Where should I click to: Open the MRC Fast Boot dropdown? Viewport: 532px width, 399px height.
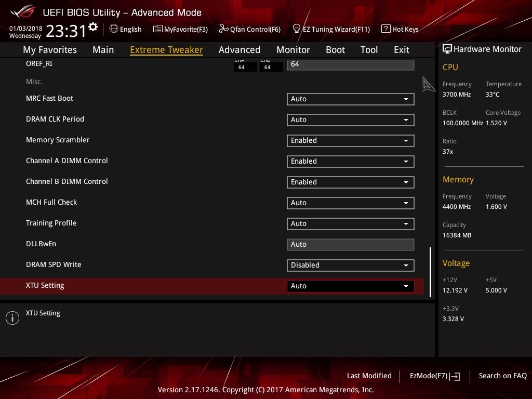(x=351, y=99)
